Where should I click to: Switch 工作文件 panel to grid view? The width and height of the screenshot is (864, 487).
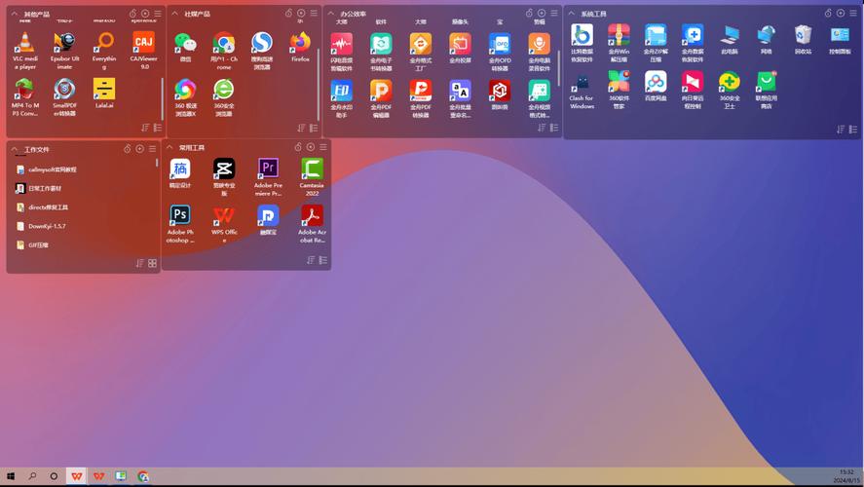pos(153,263)
